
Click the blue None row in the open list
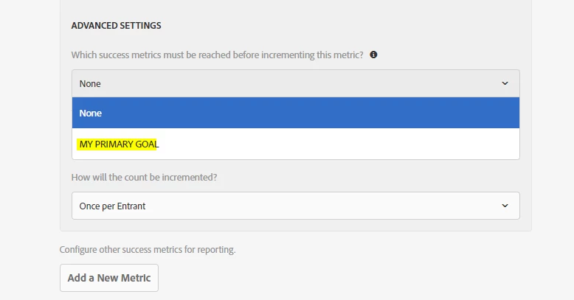[296, 113]
